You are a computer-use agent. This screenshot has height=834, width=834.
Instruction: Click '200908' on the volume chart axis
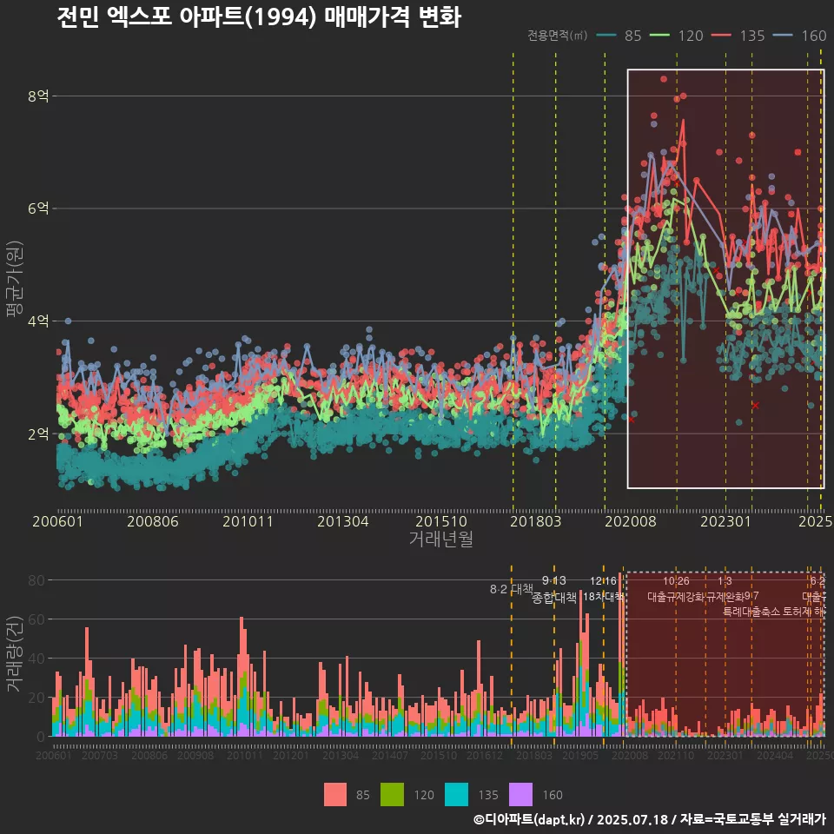195,755
